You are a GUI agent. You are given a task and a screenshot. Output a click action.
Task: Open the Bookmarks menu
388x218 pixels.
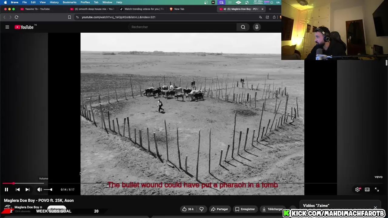70,2
